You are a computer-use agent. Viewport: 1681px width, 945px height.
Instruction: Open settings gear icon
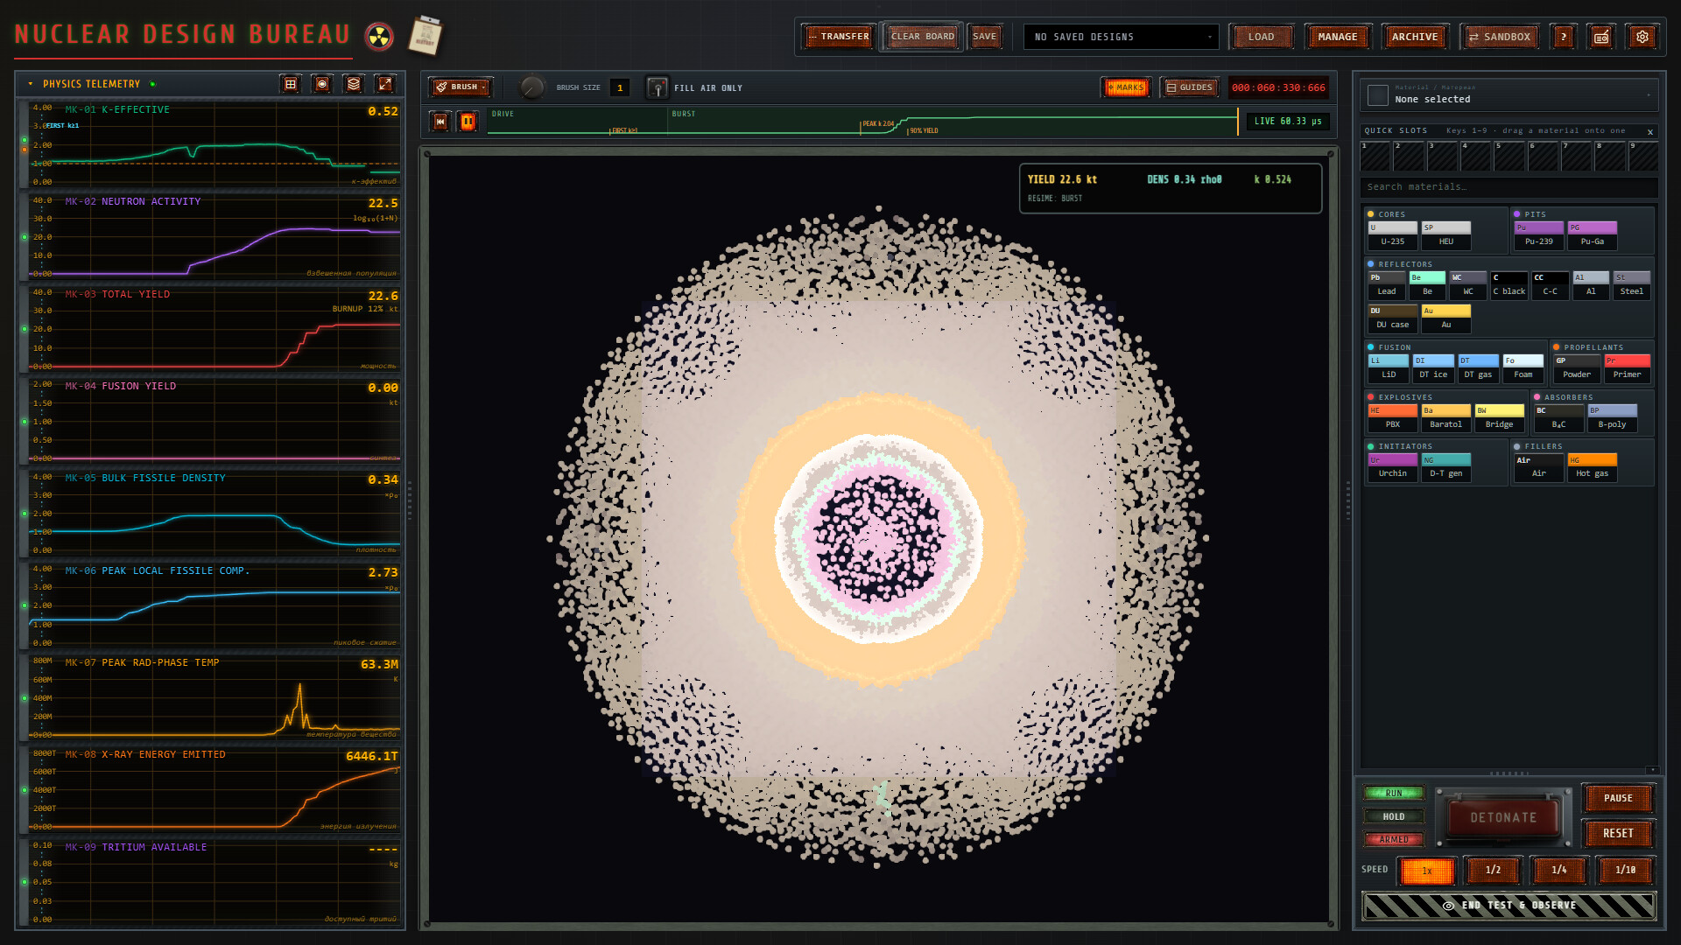[x=1642, y=37]
